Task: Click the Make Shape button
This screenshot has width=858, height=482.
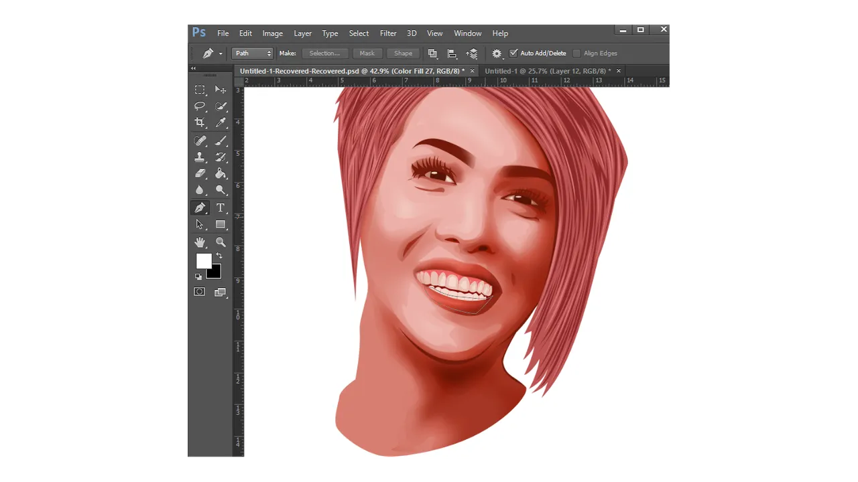Action: tap(404, 54)
